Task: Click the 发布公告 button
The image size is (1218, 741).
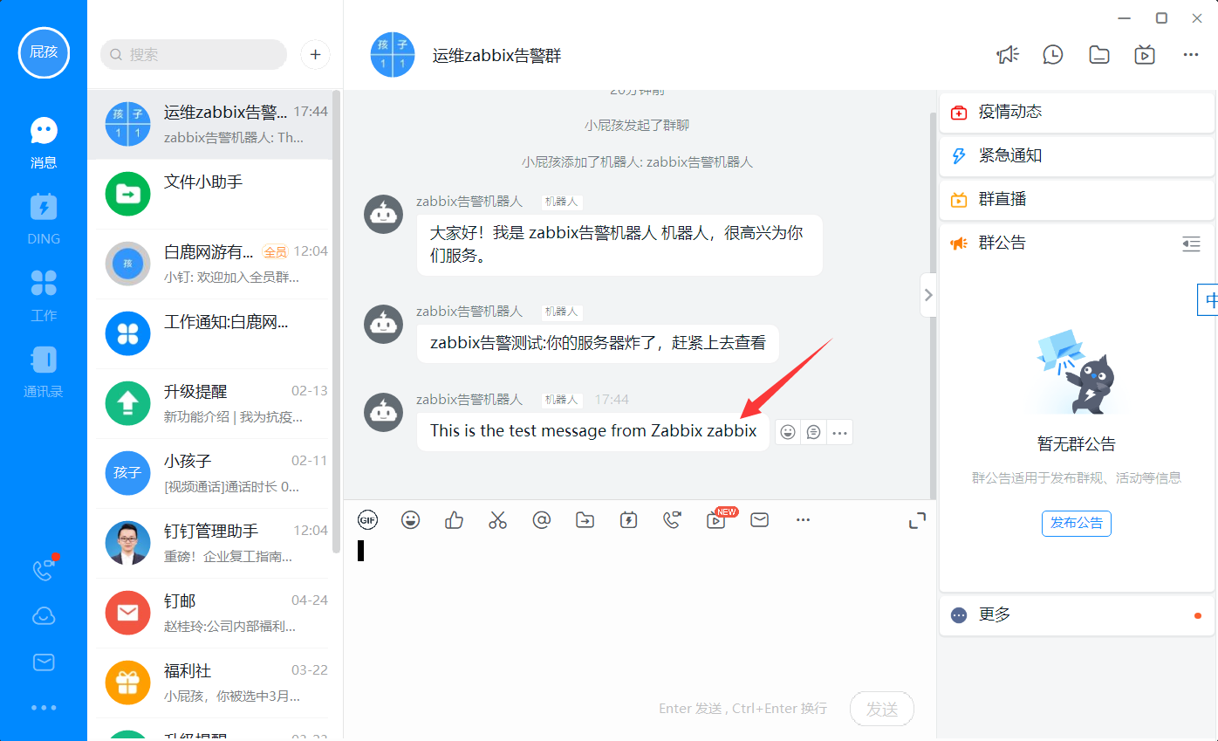Action: coord(1077,523)
